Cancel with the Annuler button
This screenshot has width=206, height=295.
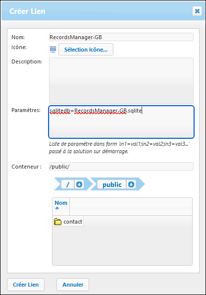pyautogui.click(x=73, y=285)
